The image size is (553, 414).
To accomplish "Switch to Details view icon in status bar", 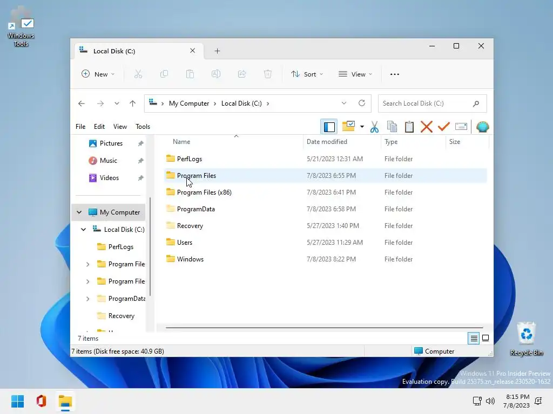I will coord(474,339).
